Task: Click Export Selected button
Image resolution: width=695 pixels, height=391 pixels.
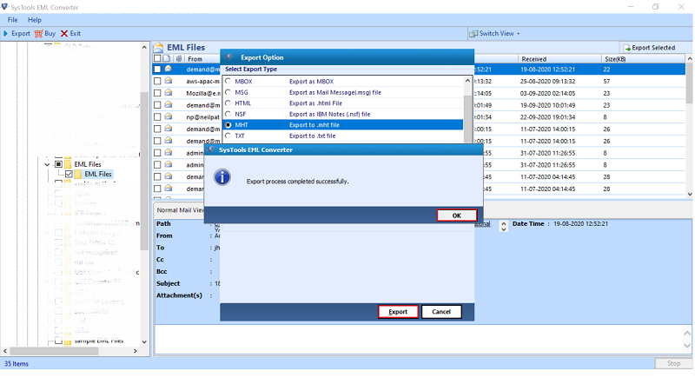Action: click(x=650, y=48)
